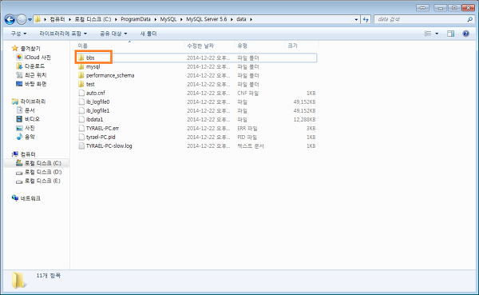Expand arrow after data breadcrumb
Image resolution: width=479 pixels, height=295 pixels.
point(251,19)
